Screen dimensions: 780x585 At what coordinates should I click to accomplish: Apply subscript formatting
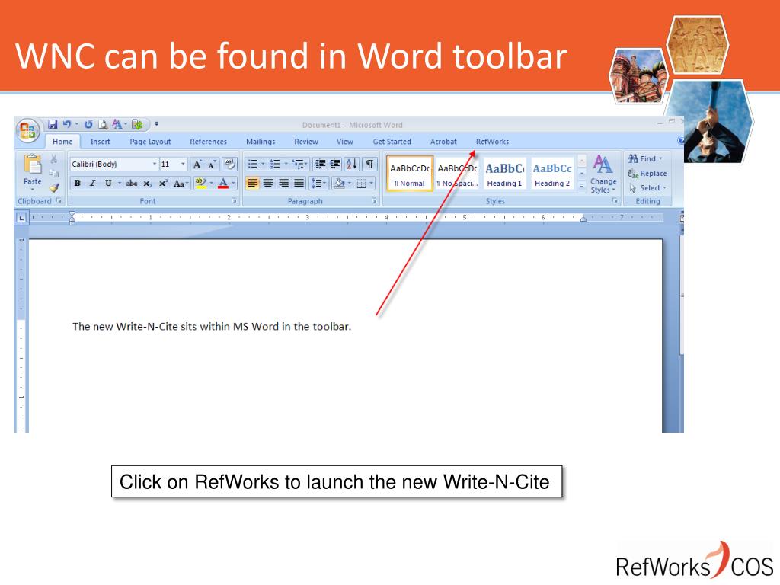[x=147, y=184]
